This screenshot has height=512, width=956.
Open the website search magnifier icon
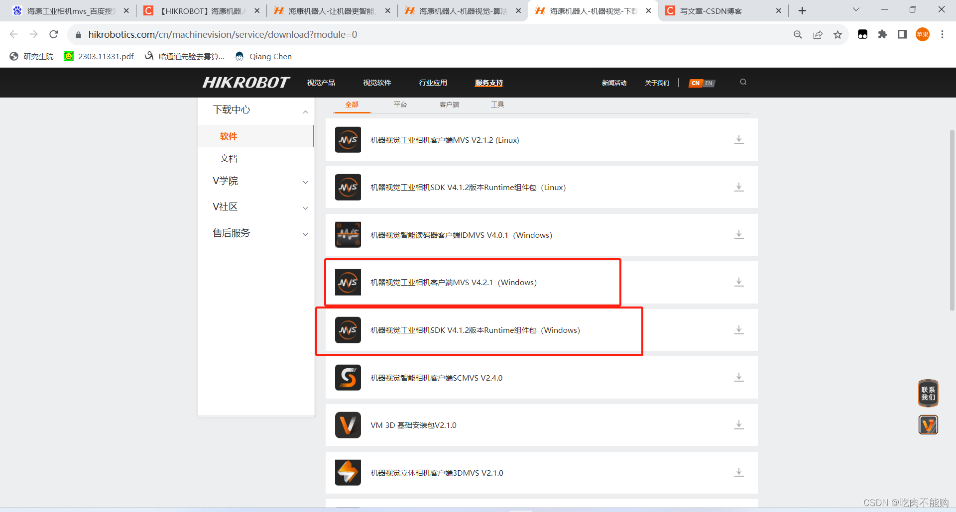click(x=743, y=82)
